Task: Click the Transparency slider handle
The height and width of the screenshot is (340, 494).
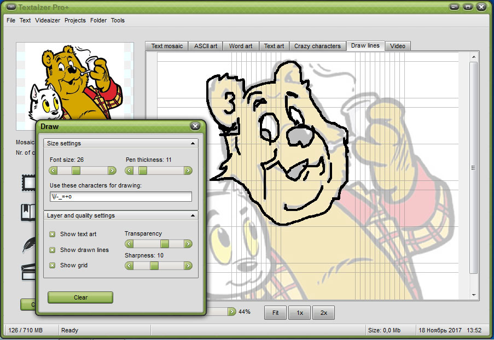Action: tap(165, 244)
